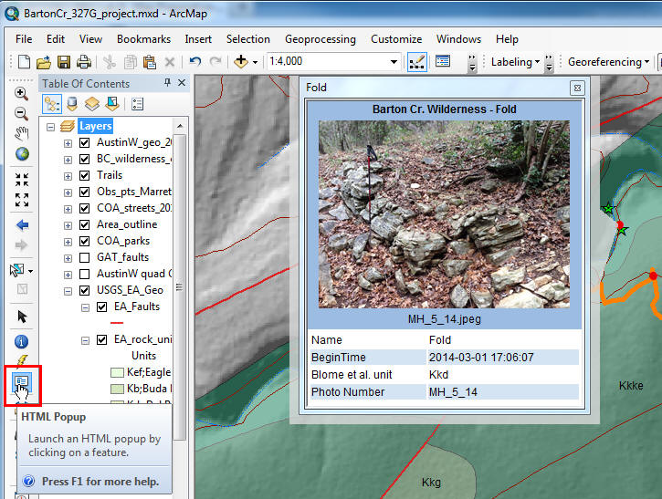Click the Print icon in toolbar
Image resolution: width=662 pixels, height=499 pixels.
[x=84, y=62]
